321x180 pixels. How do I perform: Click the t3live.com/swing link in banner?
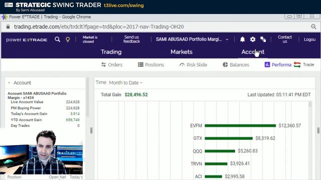pos(124,5)
